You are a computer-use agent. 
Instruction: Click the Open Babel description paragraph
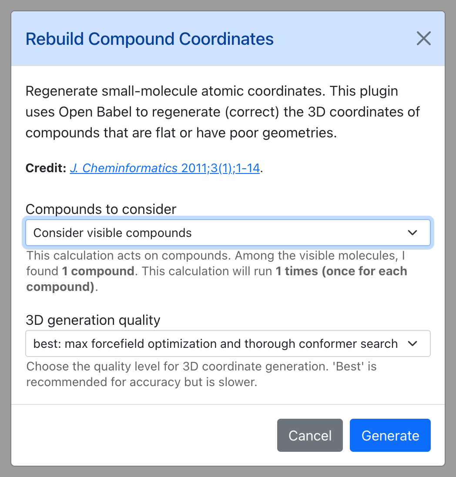coord(222,112)
